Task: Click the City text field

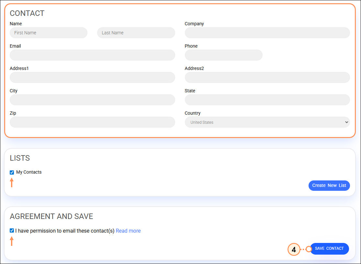Action: 92,100
